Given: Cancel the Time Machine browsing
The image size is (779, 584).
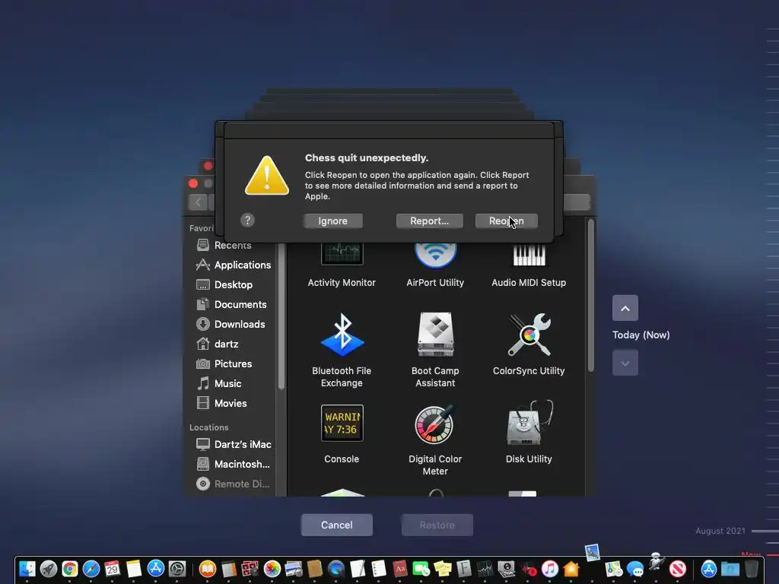Looking at the screenshot, I should click(337, 525).
